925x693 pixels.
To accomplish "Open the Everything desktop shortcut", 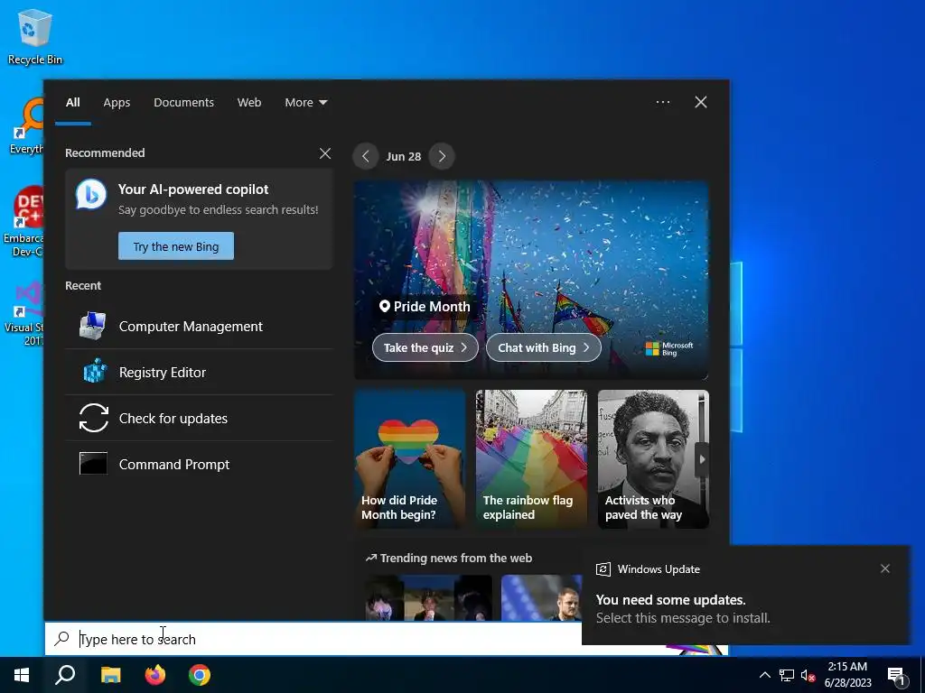I will [x=26, y=126].
